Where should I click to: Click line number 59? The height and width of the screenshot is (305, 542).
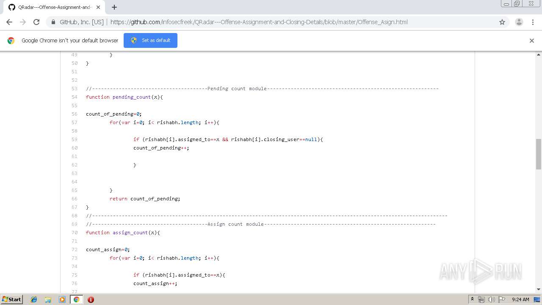[75, 139]
